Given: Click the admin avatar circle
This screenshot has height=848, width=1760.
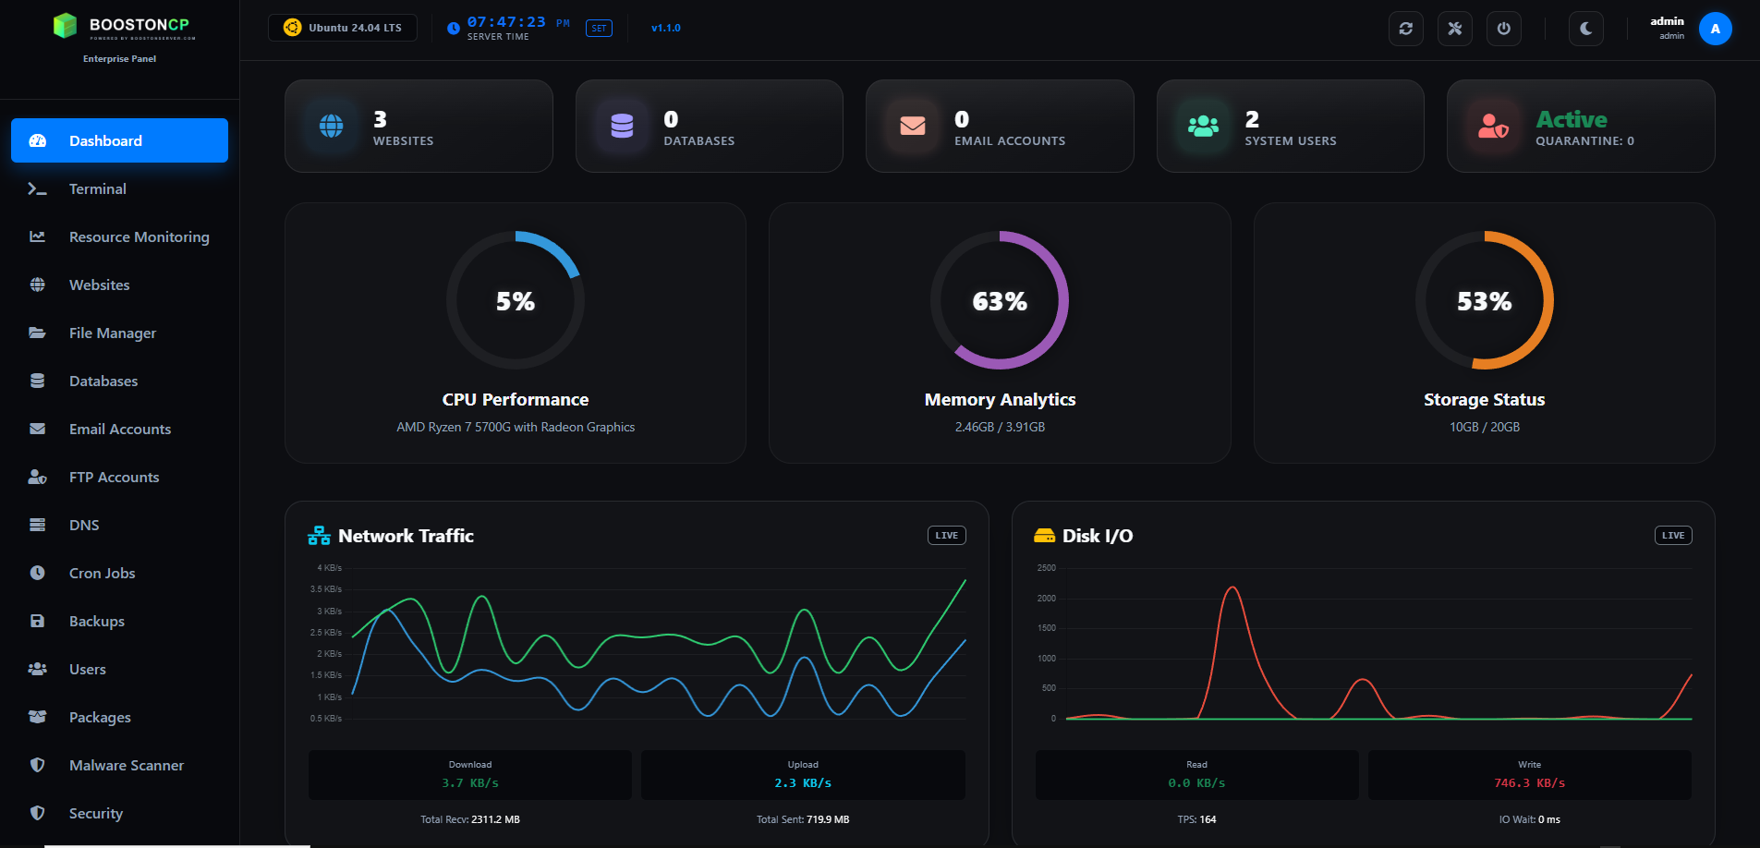Looking at the screenshot, I should click(x=1715, y=29).
